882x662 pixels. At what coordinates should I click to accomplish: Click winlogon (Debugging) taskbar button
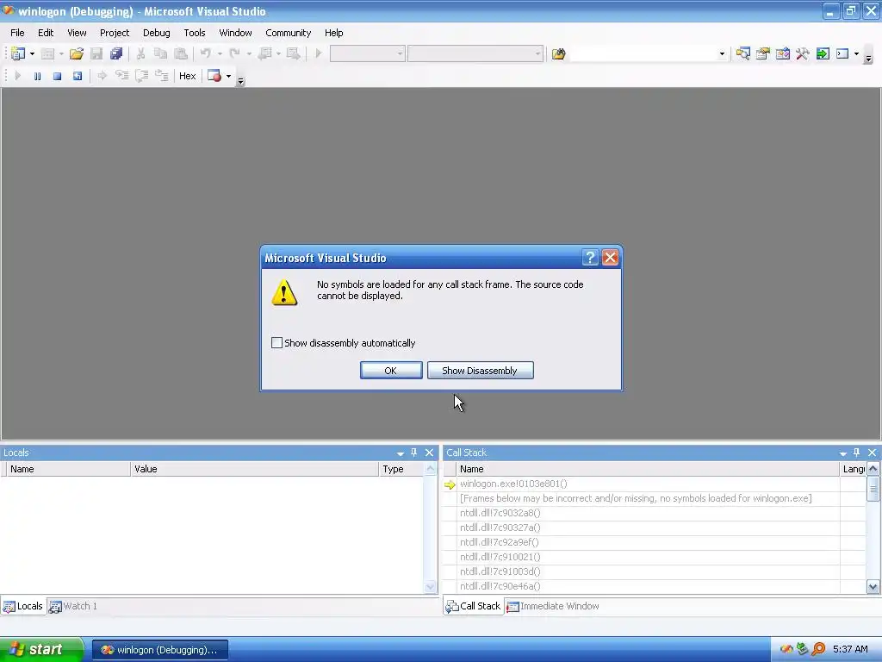[159, 650]
